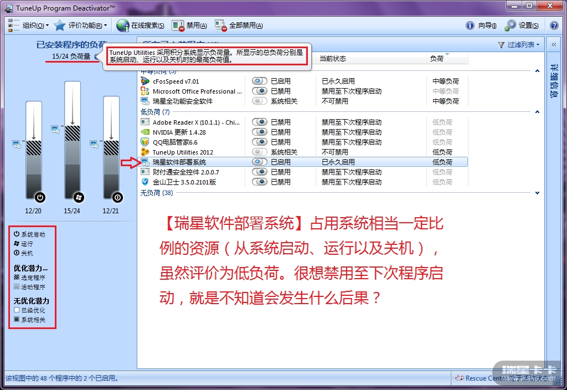Collapse the 低负荷 group using right chevron

(x=537, y=112)
